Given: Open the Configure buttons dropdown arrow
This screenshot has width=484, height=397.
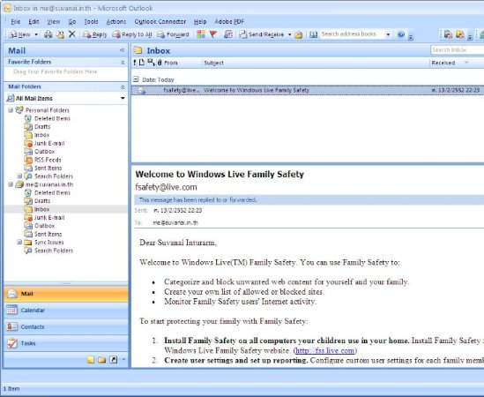Looking at the screenshot, I should 123,359.
